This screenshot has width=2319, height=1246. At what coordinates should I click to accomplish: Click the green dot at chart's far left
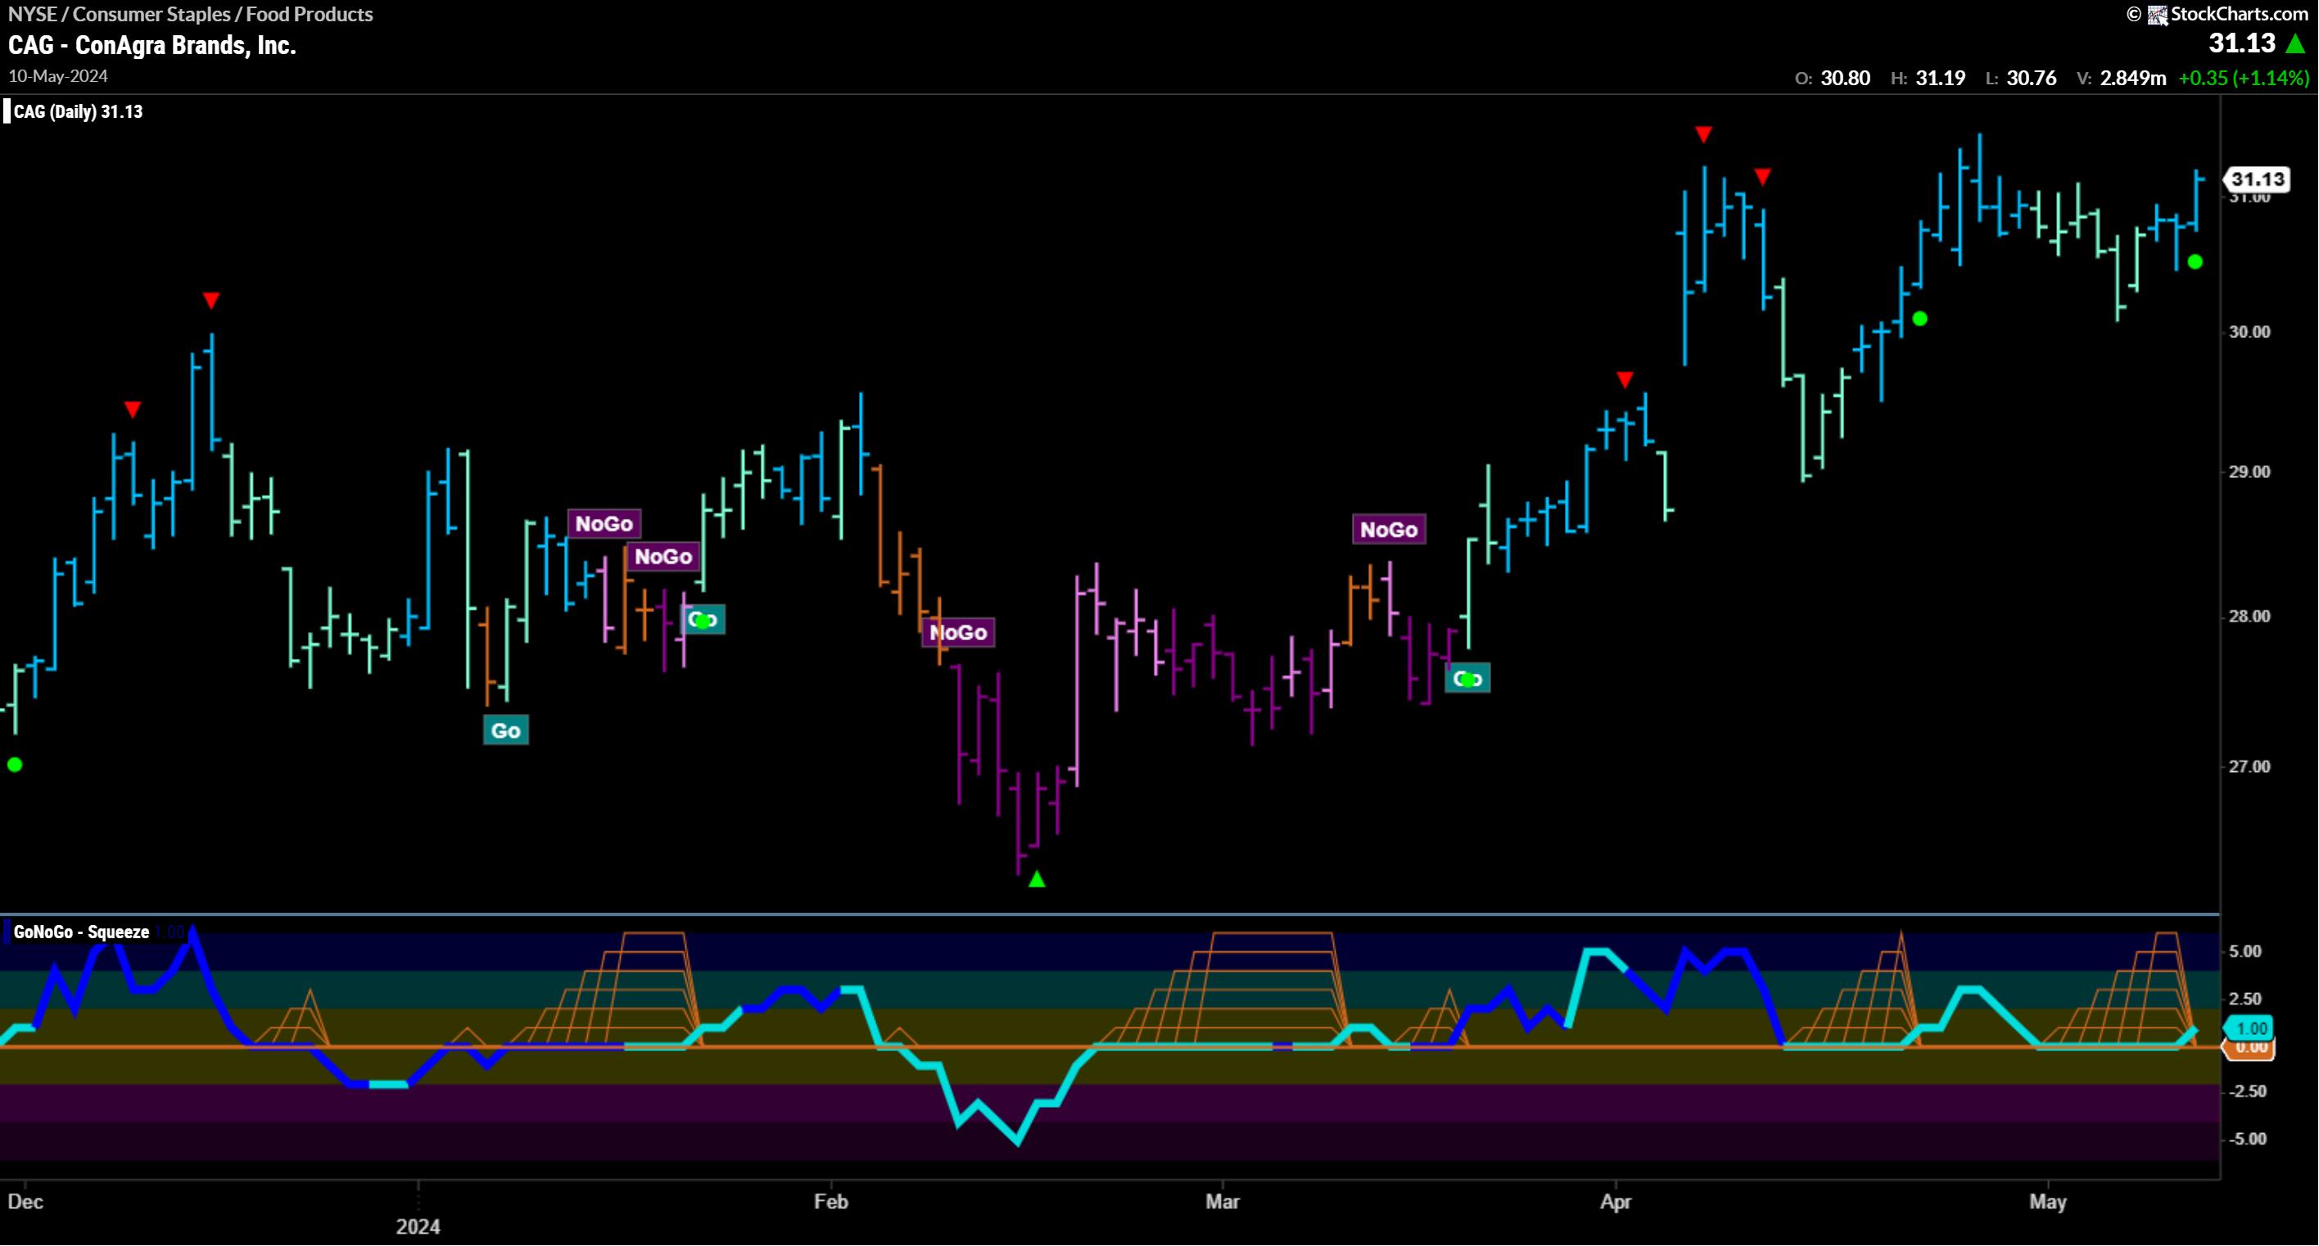pos(15,765)
